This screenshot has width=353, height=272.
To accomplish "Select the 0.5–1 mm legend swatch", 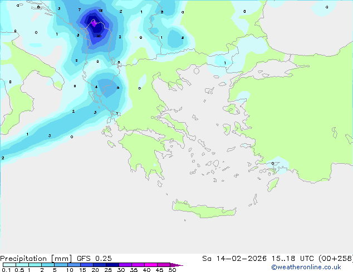I will (22, 265).
